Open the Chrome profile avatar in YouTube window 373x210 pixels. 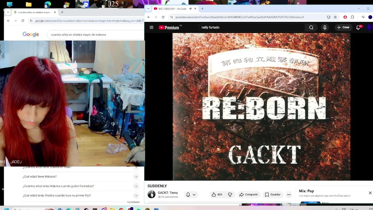[x=370, y=17]
